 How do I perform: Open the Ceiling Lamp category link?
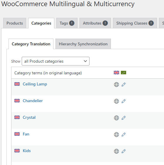[x=35, y=84]
